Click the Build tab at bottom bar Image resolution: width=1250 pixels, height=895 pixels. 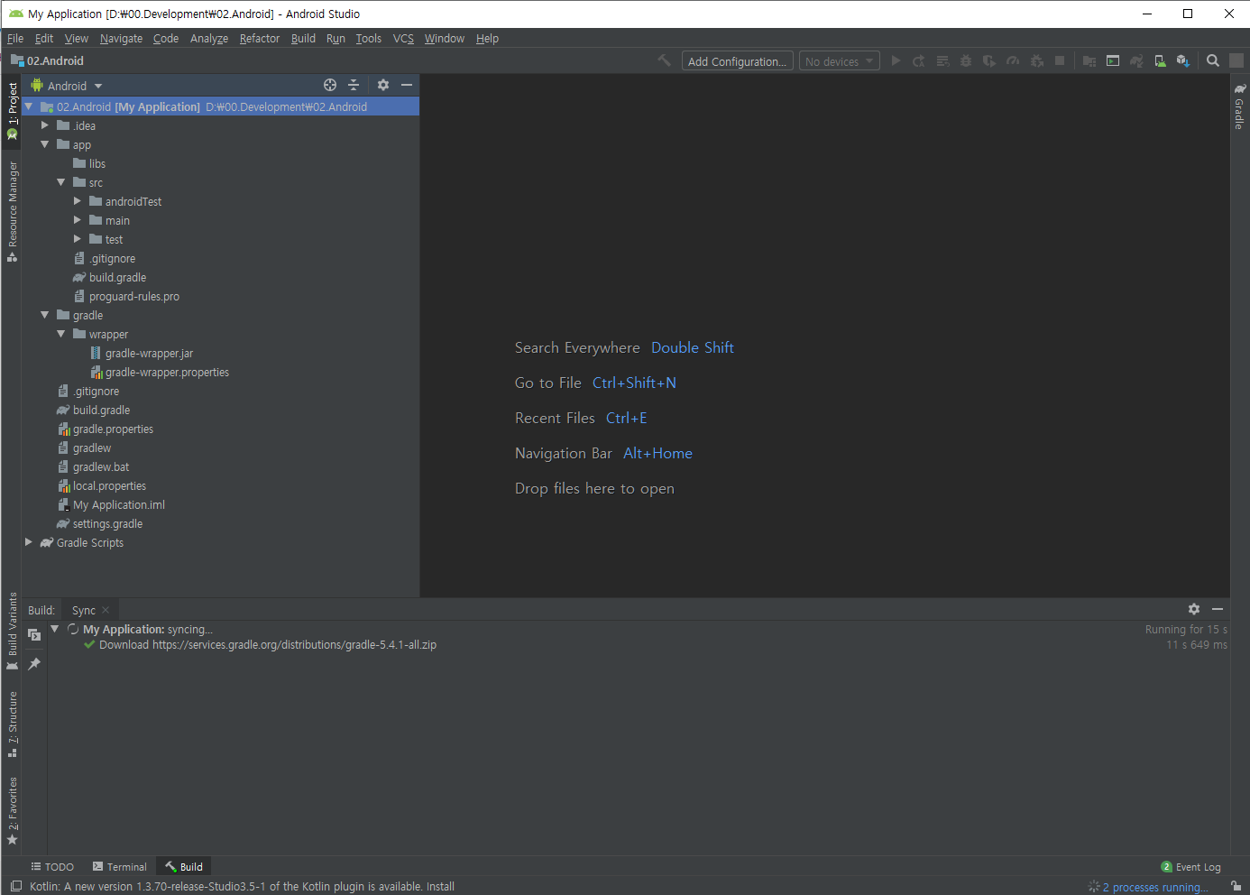183,866
